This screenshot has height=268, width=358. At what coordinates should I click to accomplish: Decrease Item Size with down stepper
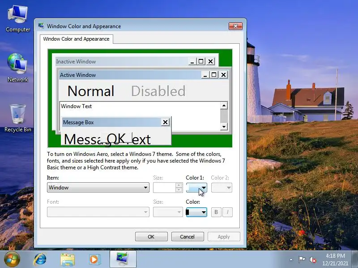179,190
